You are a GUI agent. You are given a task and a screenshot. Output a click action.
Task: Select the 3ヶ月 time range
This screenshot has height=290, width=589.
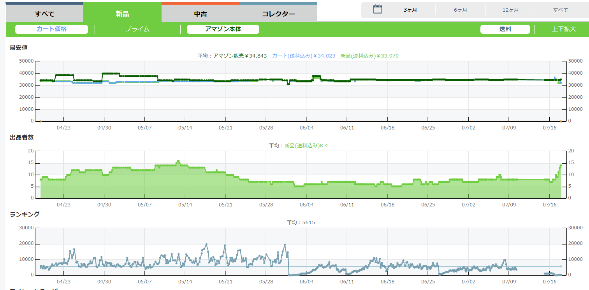pyautogui.click(x=410, y=10)
